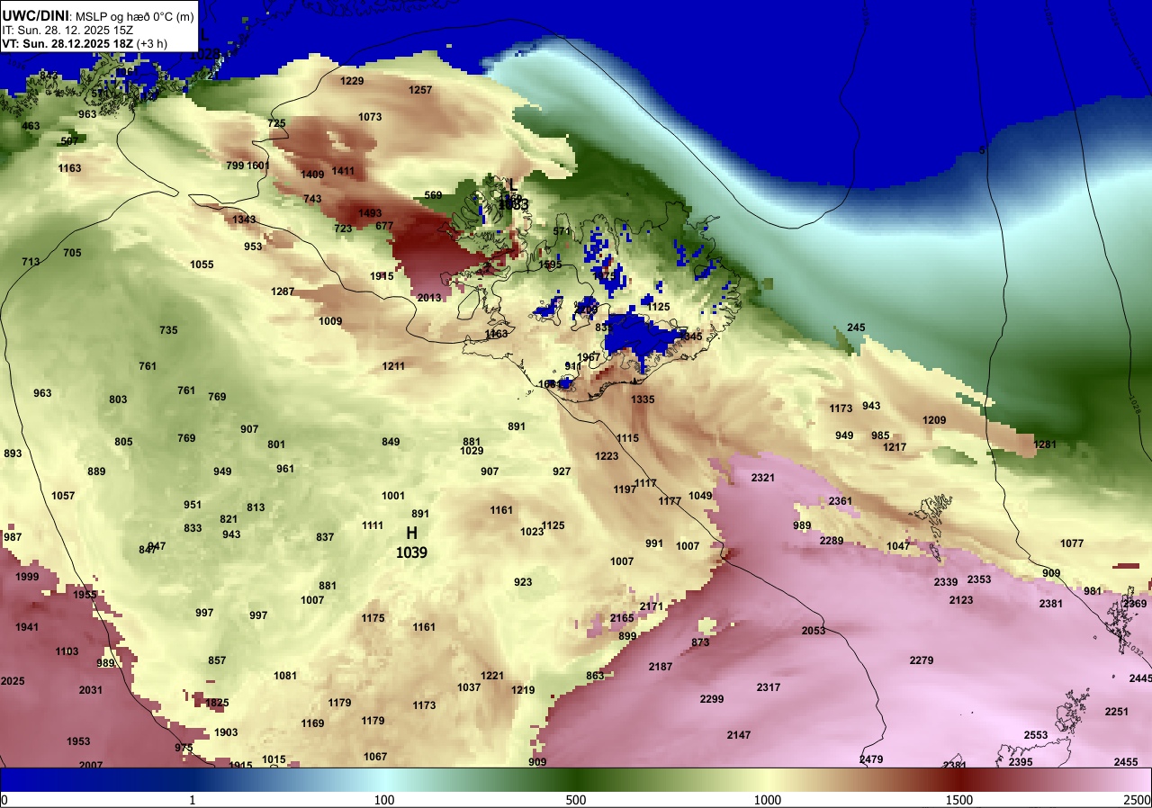Click the height value 1221
1152x808 pixels.
click(492, 676)
